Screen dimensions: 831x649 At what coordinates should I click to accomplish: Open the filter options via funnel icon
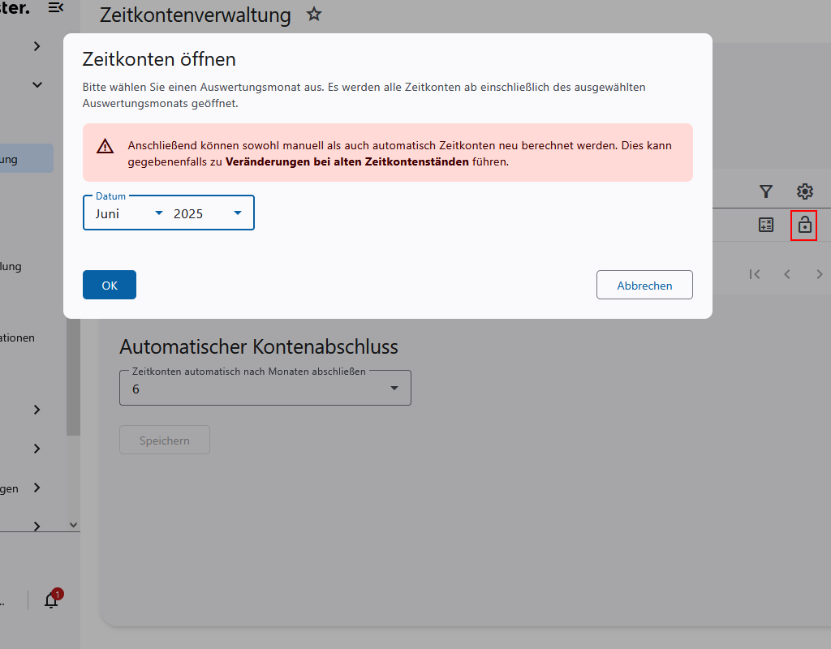(x=766, y=191)
